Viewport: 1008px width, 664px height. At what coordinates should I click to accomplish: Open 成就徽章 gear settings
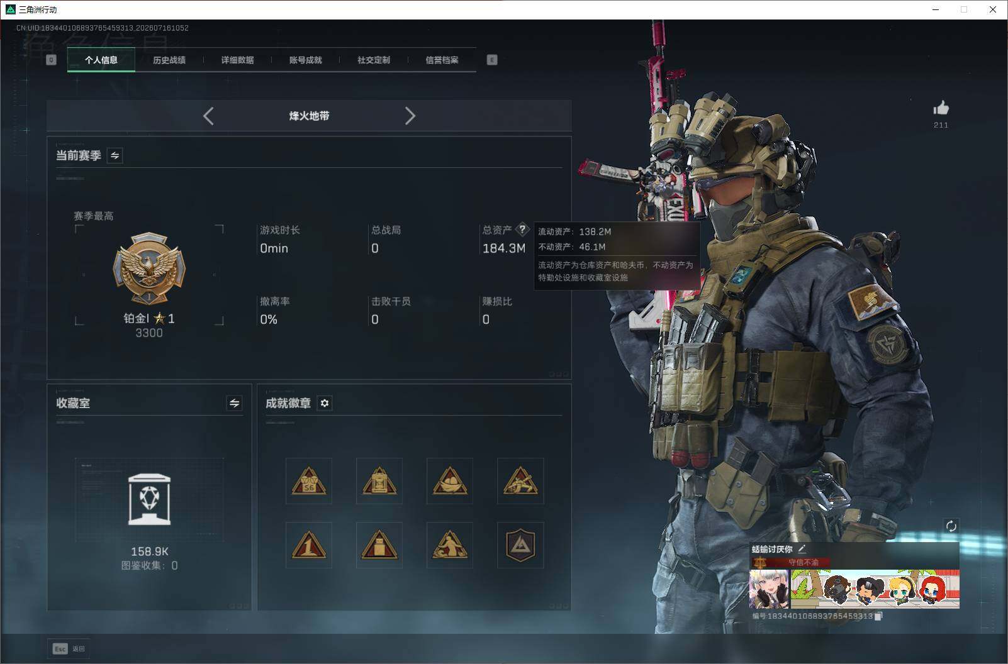pos(325,403)
